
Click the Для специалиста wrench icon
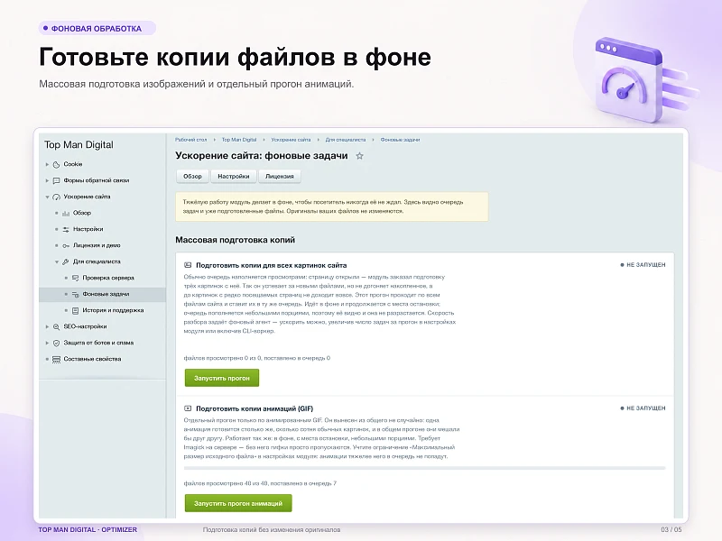[66, 261]
